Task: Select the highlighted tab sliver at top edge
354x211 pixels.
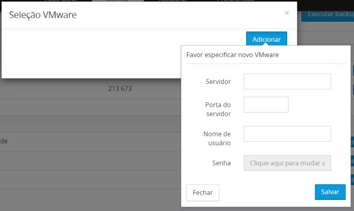Action: click(118, 1)
